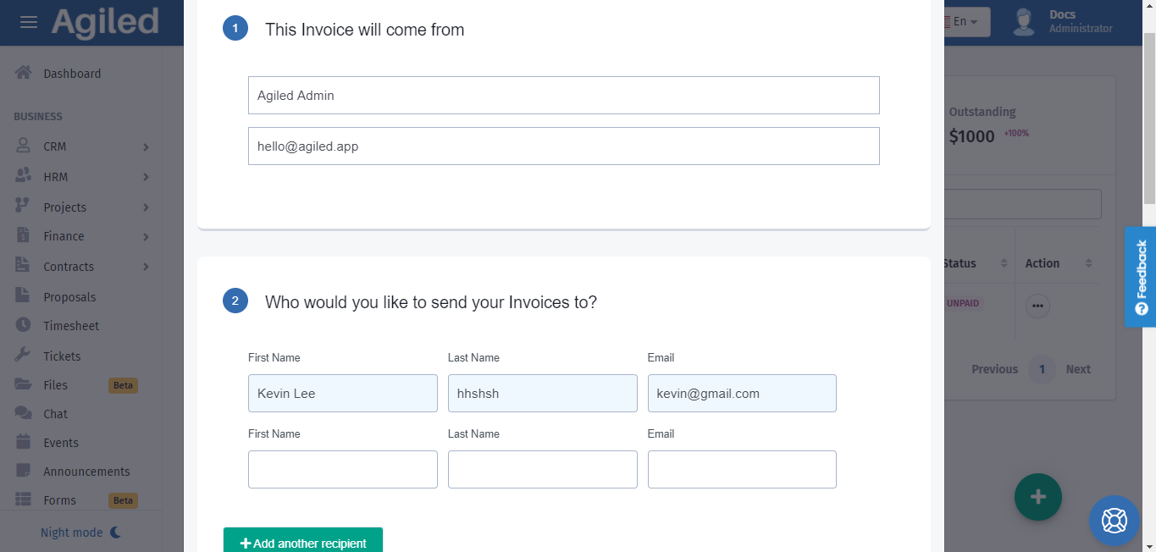
Task: Click the green plus floating button
Action: point(1037,497)
